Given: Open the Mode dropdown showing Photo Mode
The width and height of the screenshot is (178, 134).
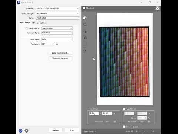Looking at the screenshot, I should click(x=57, y=18).
